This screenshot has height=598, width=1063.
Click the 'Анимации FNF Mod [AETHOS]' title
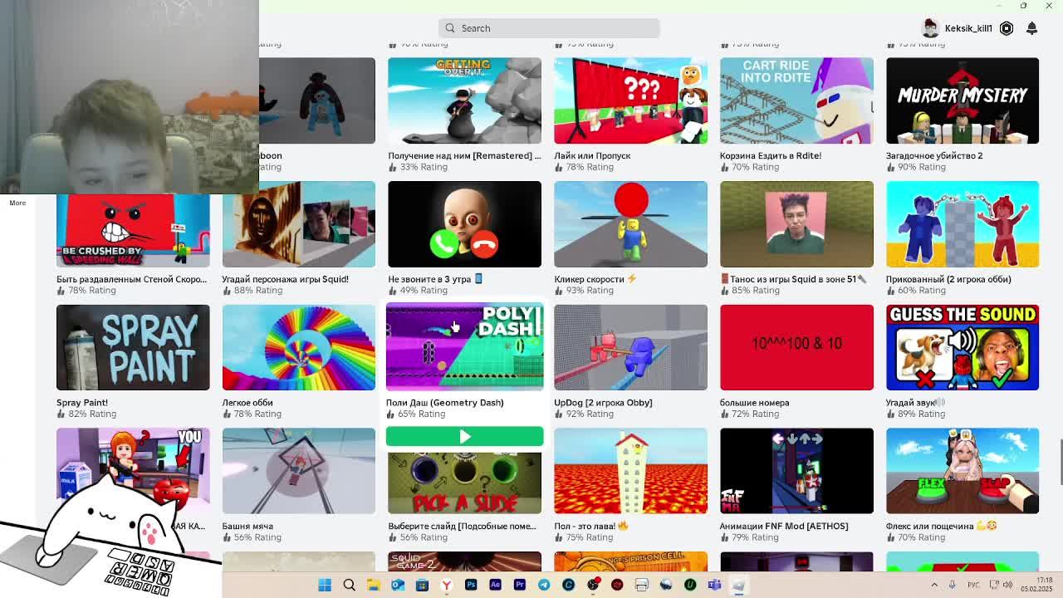(784, 526)
